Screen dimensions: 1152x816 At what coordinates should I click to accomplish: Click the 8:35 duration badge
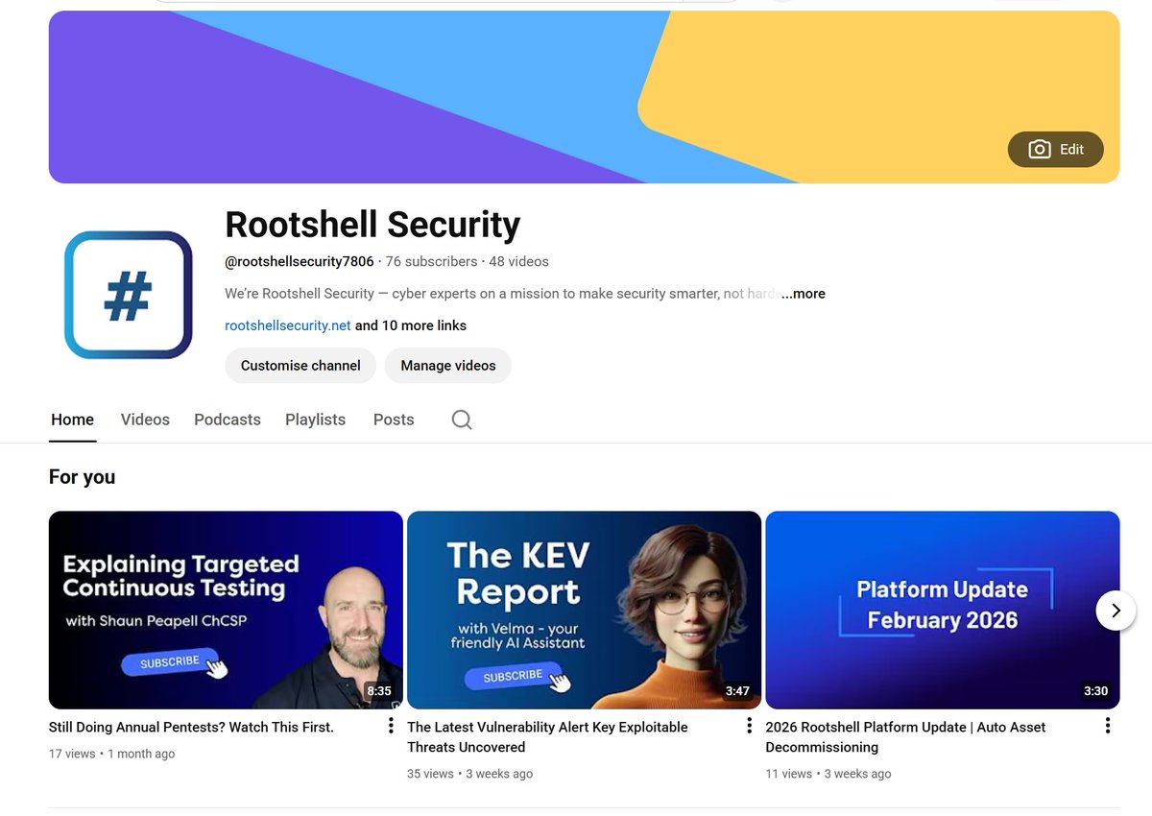[x=379, y=691]
